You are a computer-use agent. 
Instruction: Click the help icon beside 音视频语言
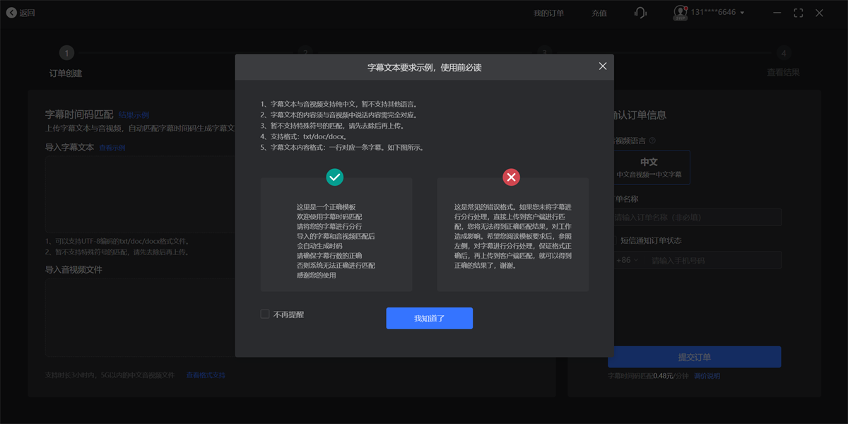[652, 141]
